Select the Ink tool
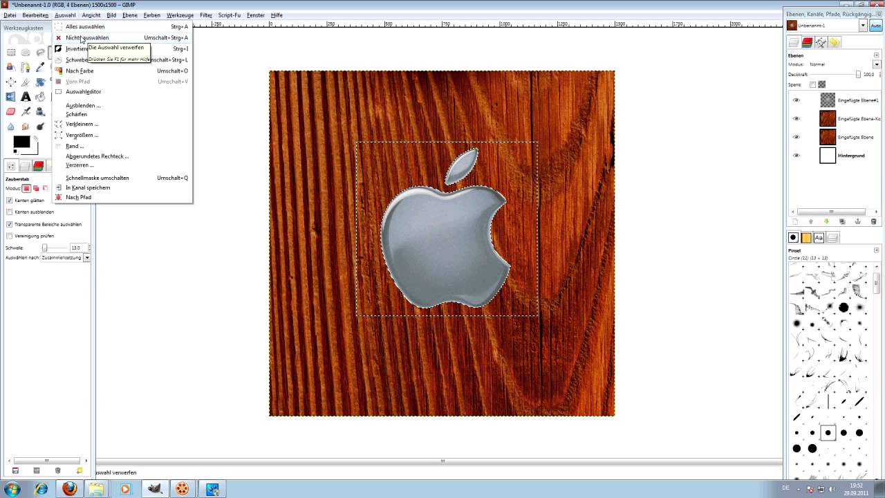Image resolution: width=885 pixels, height=498 pixels. (x=40, y=111)
